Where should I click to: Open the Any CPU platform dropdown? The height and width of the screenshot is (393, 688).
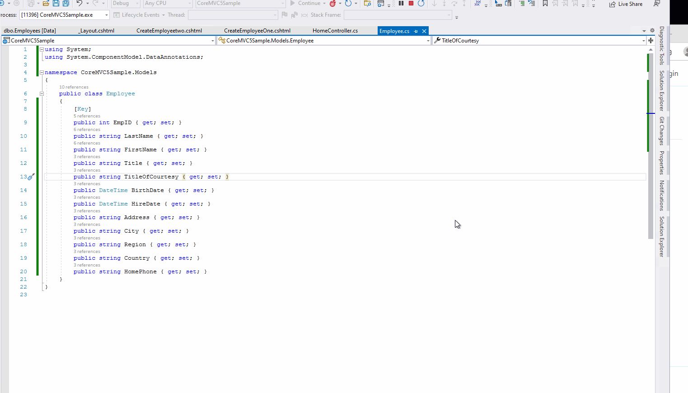click(168, 3)
